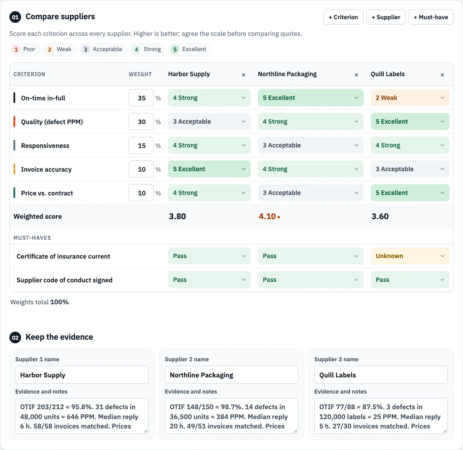The width and height of the screenshot is (463, 450).
Task: Click Harbor Supply weighted score 3.80
Action: click(177, 216)
